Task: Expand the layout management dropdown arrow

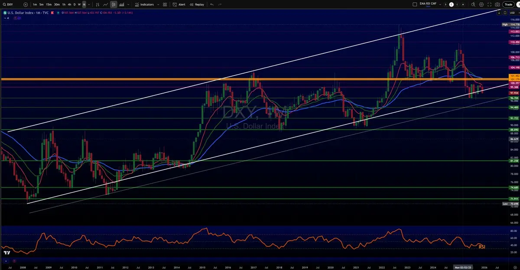Action: [x=440, y=4]
